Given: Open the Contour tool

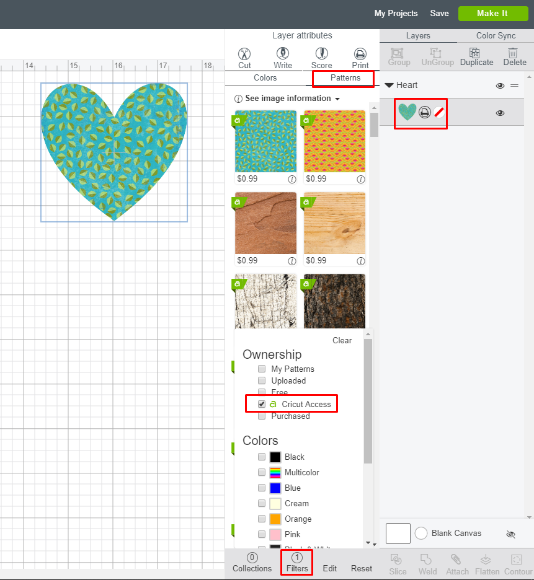Looking at the screenshot, I should tap(517, 564).
